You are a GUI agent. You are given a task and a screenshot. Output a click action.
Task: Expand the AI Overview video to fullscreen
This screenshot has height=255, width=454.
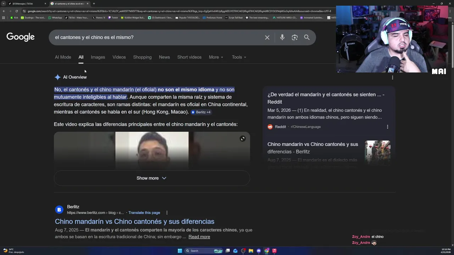pyautogui.click(x=243, y=138)
